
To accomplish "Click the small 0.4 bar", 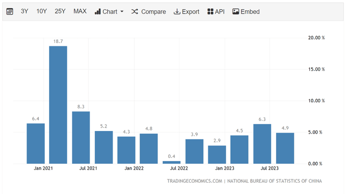I will point(171,162).
